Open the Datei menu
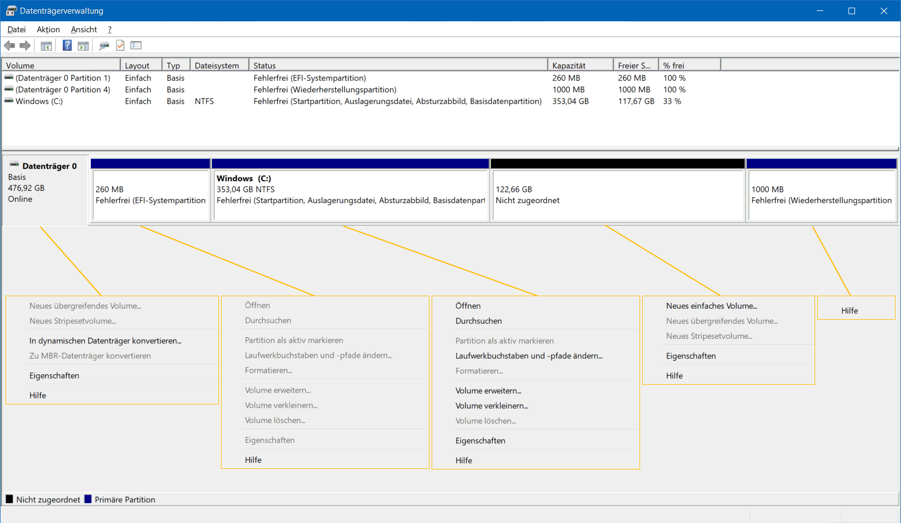 pyautogui.click(x=16, y=30)
